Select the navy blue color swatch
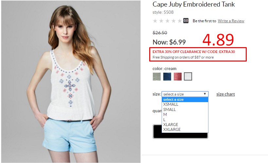The image size is (268, 163). (167, 77)
